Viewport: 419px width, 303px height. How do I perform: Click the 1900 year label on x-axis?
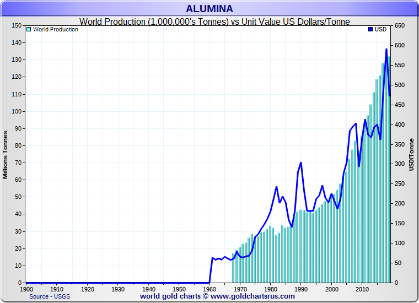pyautogui.click(x=26, y=289)
